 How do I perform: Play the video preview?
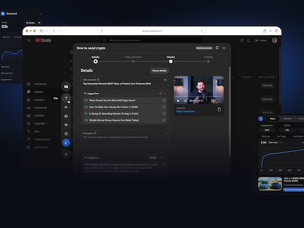click(178, 101)
